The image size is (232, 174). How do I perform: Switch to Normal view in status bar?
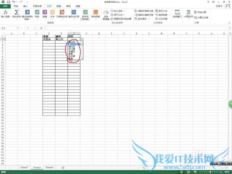181,172
